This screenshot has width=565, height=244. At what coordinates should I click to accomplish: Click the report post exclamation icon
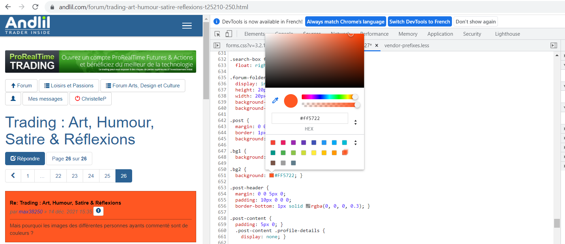pos(98,211)
